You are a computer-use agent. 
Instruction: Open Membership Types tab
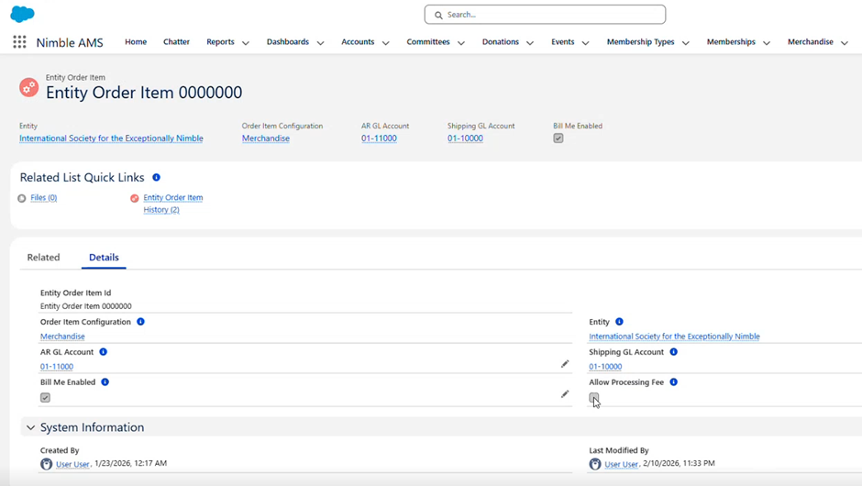click(640, 42)
